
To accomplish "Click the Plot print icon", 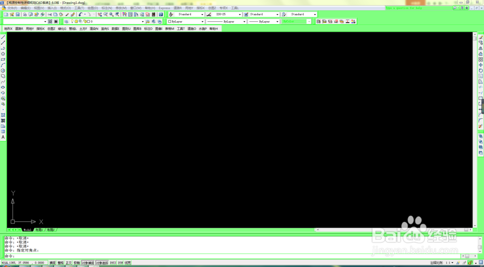I will point(25,14).
